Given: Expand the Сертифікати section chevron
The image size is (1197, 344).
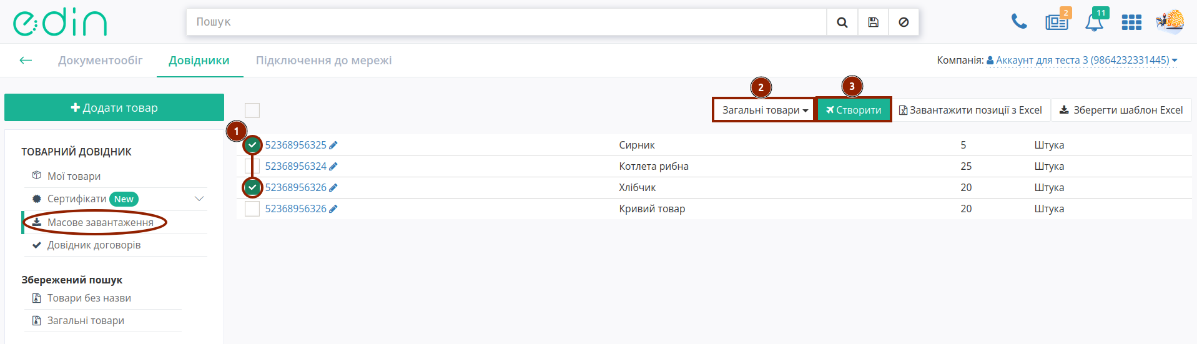Looking at the screenshot, I should [x=199, y=199].
